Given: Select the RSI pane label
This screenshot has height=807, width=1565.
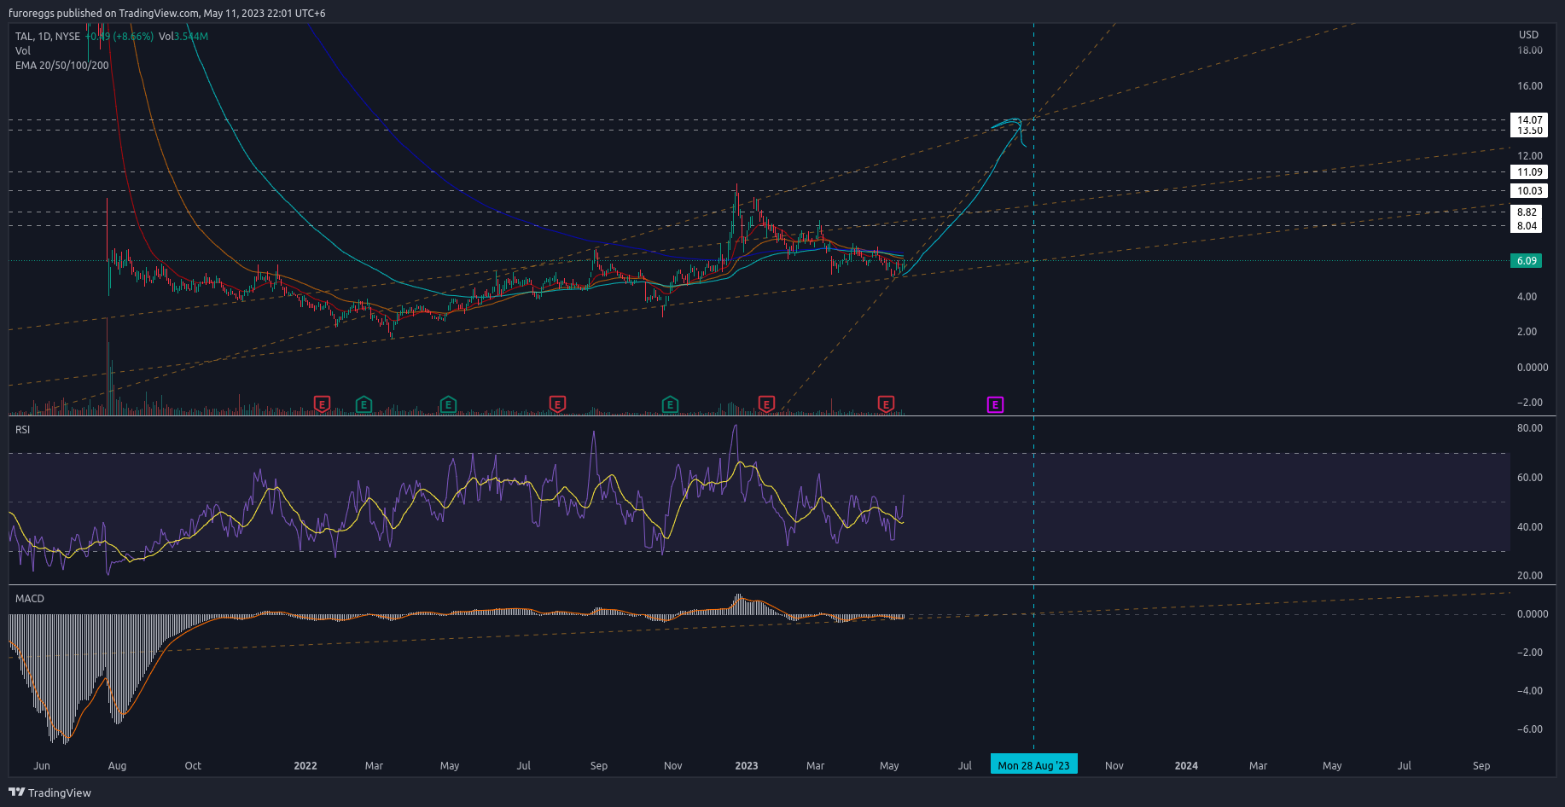Looking at the screenshot, I should point(23,430).
